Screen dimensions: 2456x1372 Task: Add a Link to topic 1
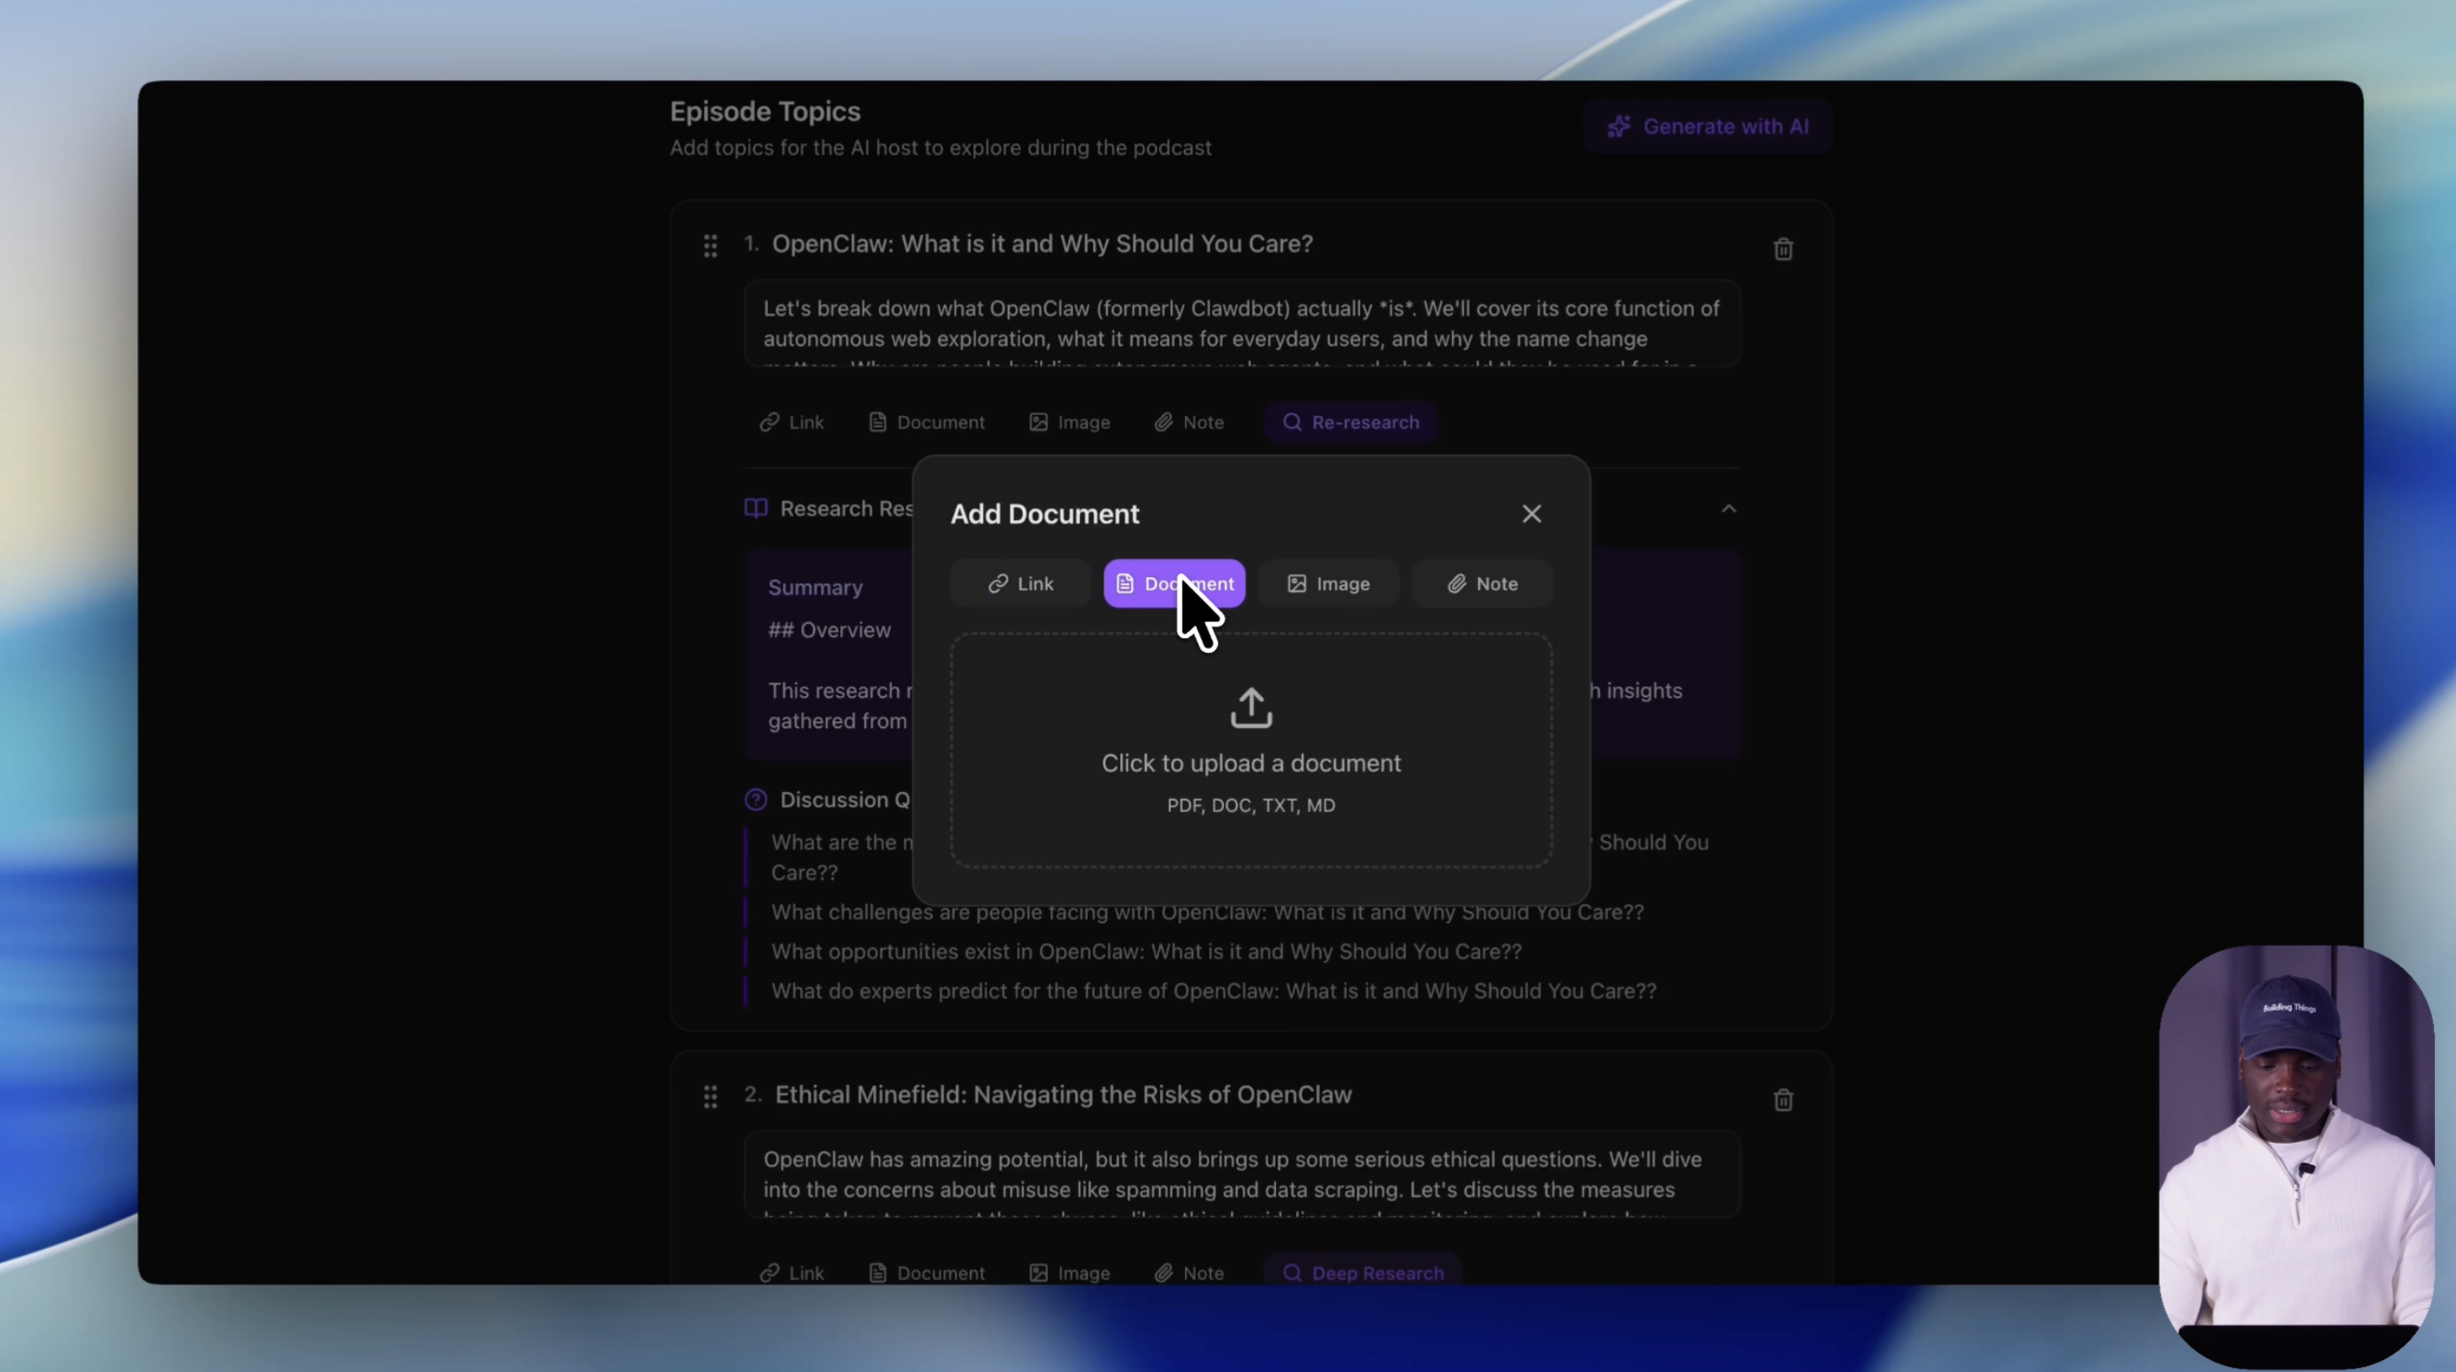click(x=791, y=423)
